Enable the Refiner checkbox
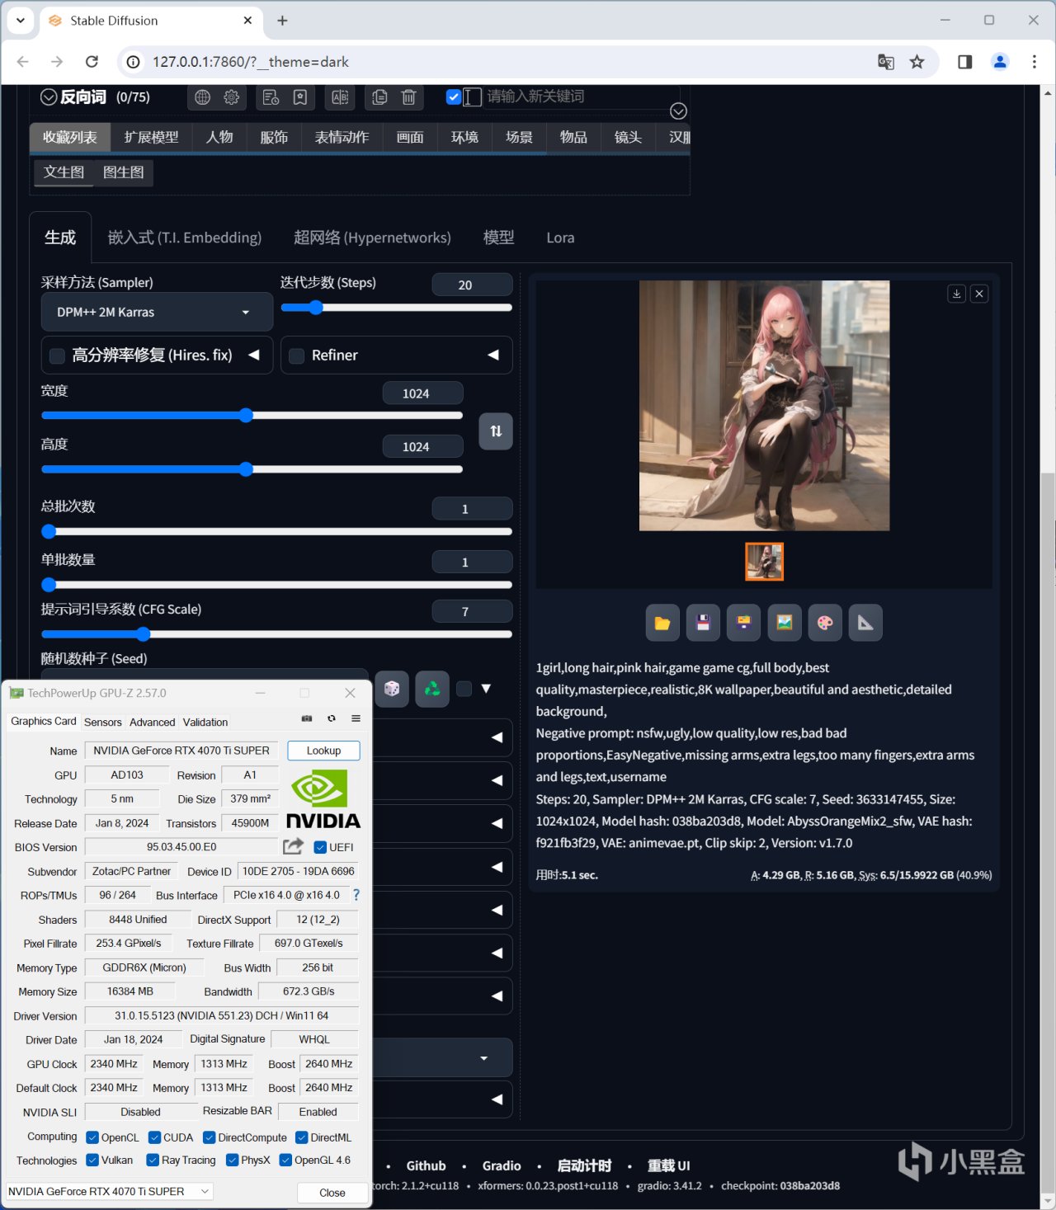The width and height of the screenshot is (1056, 1210). click(x=297, y=355)
